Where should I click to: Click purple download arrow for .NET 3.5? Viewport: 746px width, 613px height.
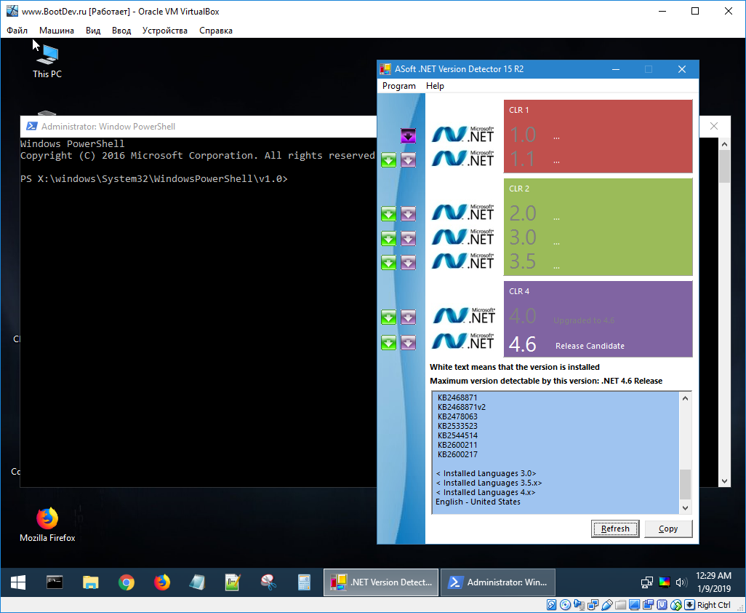(x=408, y=262)
